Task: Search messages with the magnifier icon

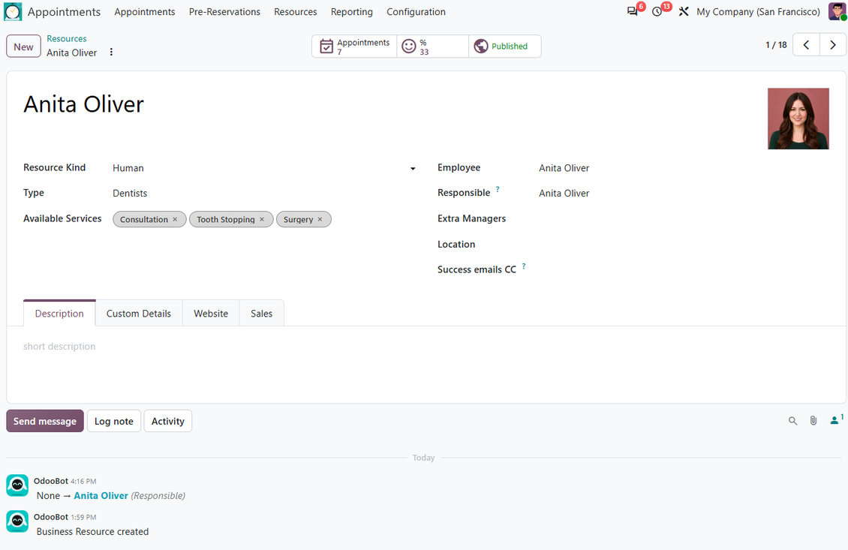Action: pyautogui.click(x=792, y=421)
